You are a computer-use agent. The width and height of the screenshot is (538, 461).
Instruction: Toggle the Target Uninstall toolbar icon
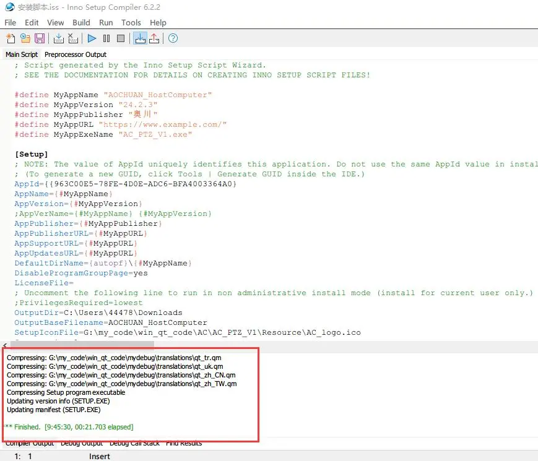154,38
